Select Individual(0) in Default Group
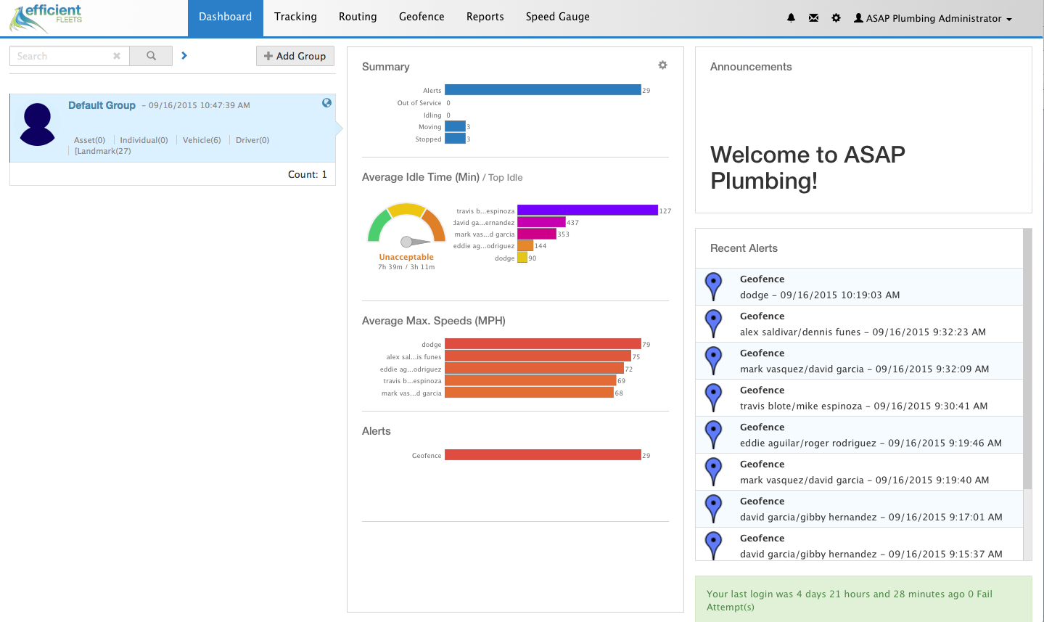This screenshot has width=1044, height=622. pyautogui.click(x=144, y=140)
